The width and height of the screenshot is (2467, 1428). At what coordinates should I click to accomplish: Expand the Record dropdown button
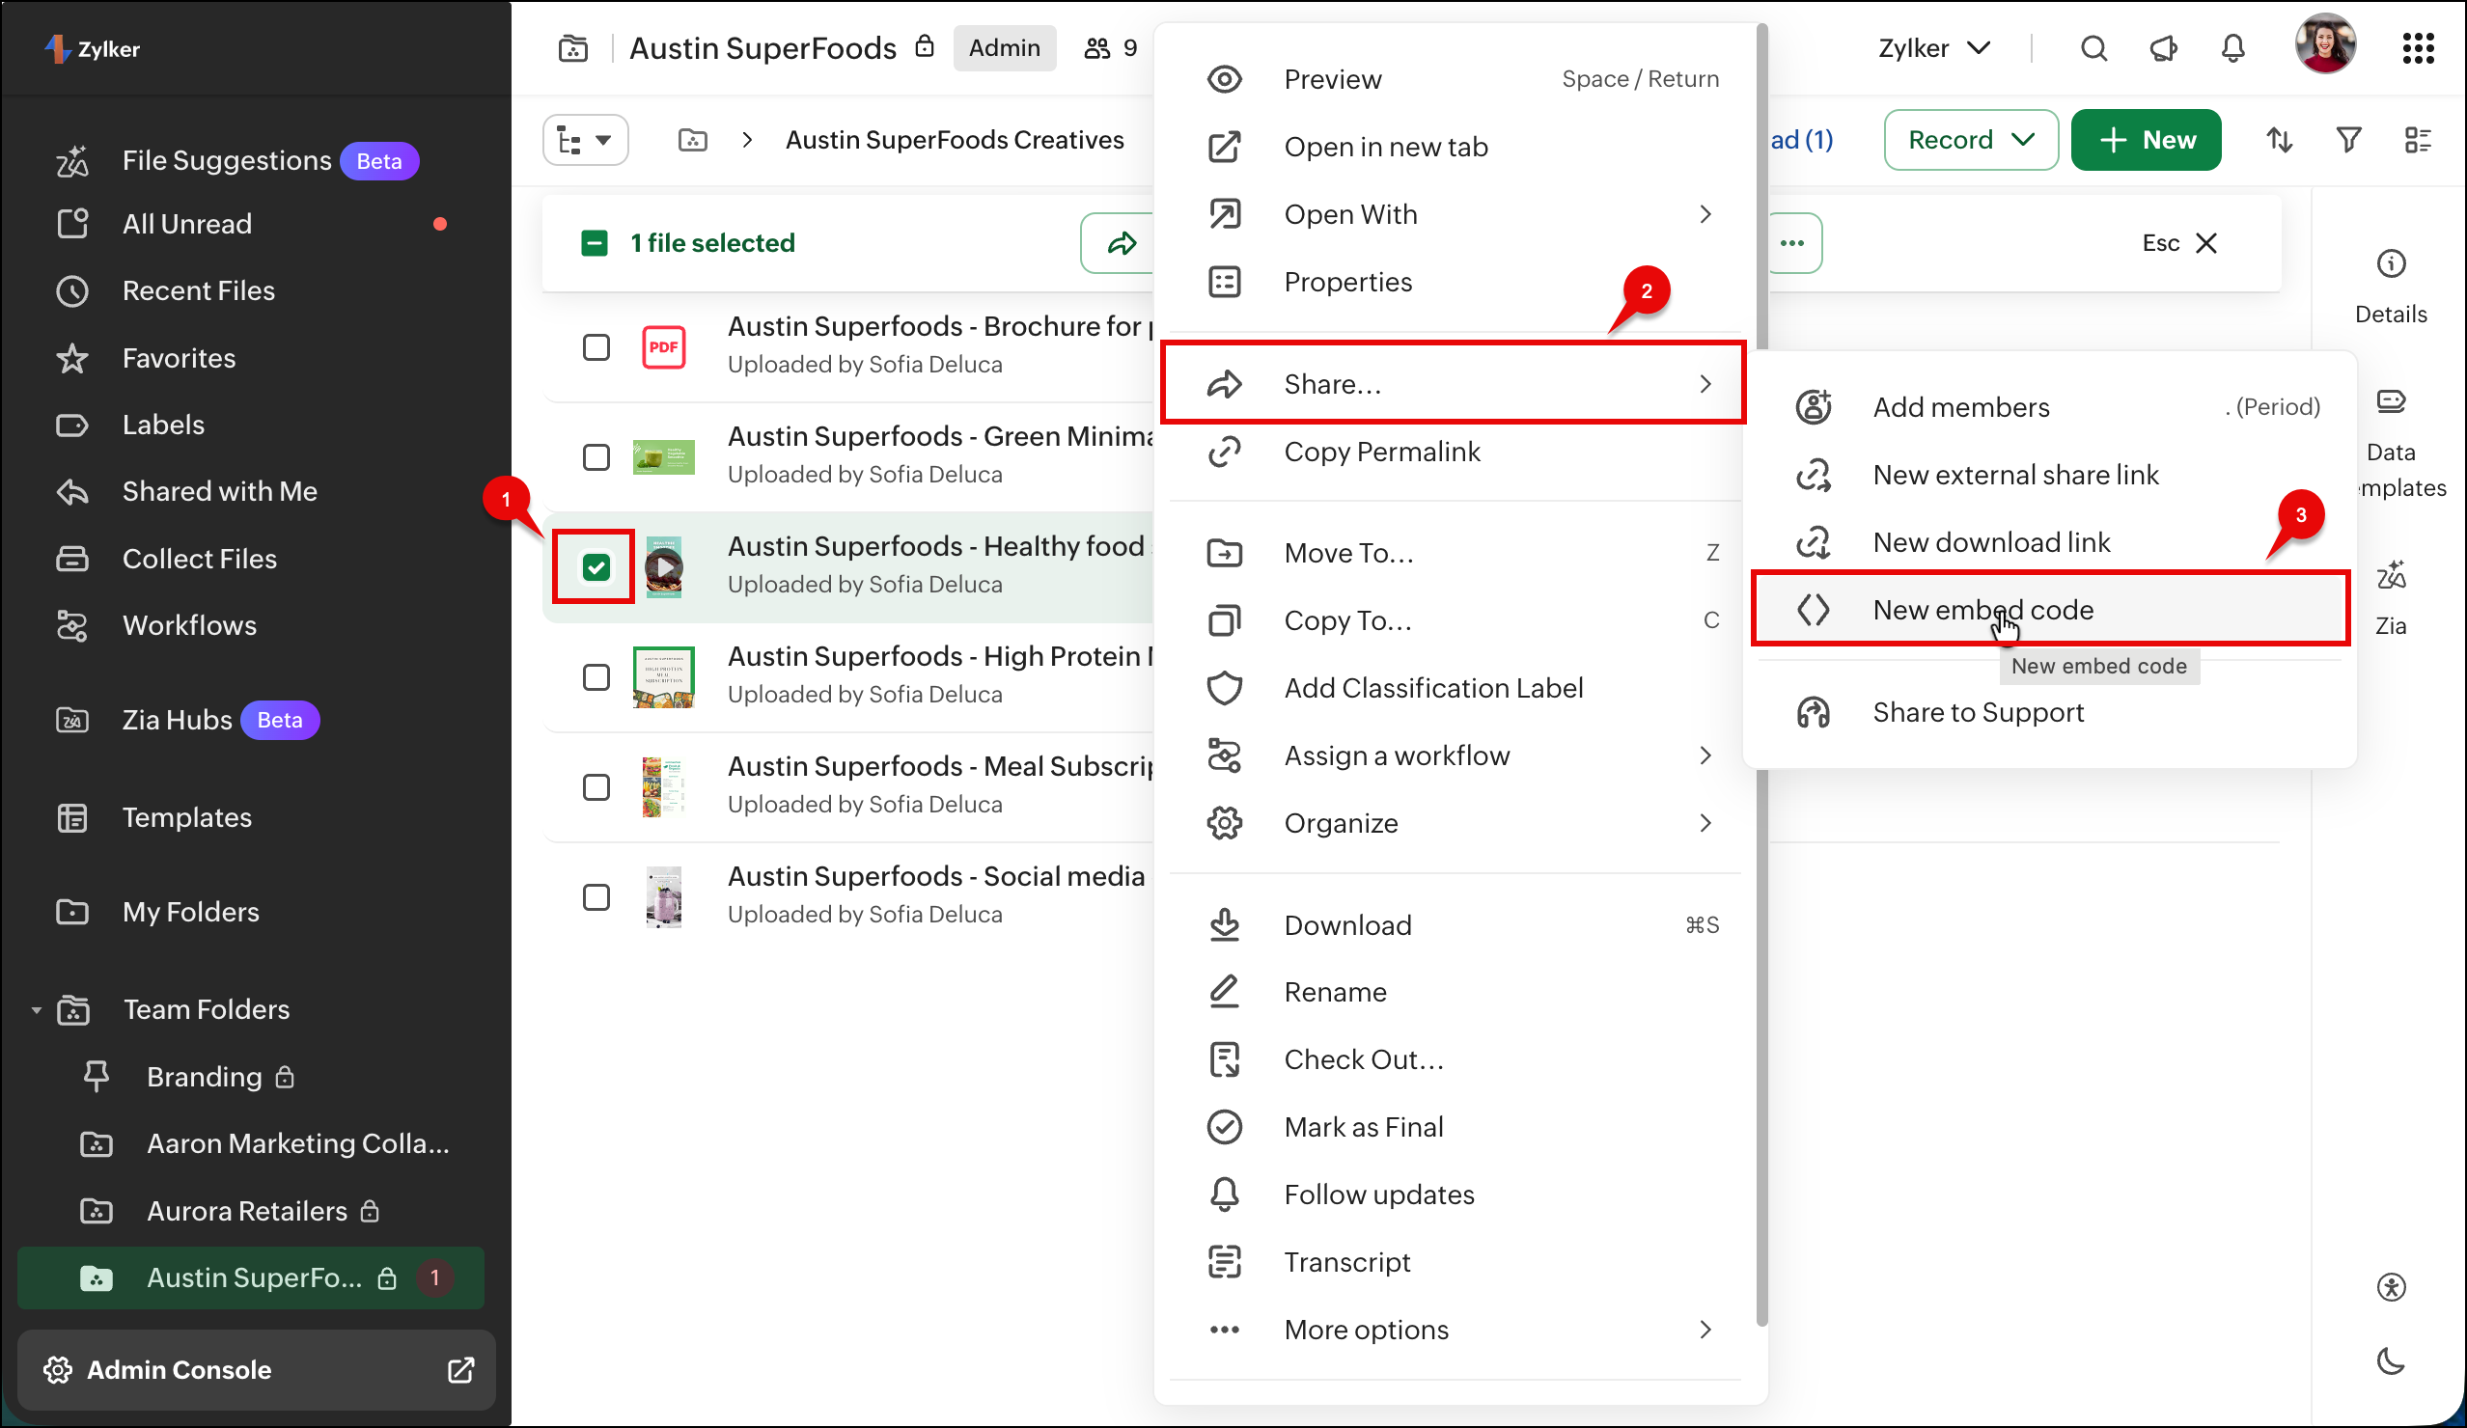[1971, 140]
